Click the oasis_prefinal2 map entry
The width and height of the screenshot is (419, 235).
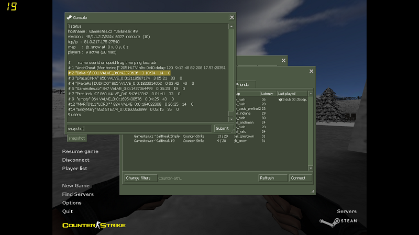[x=248, y=109]
